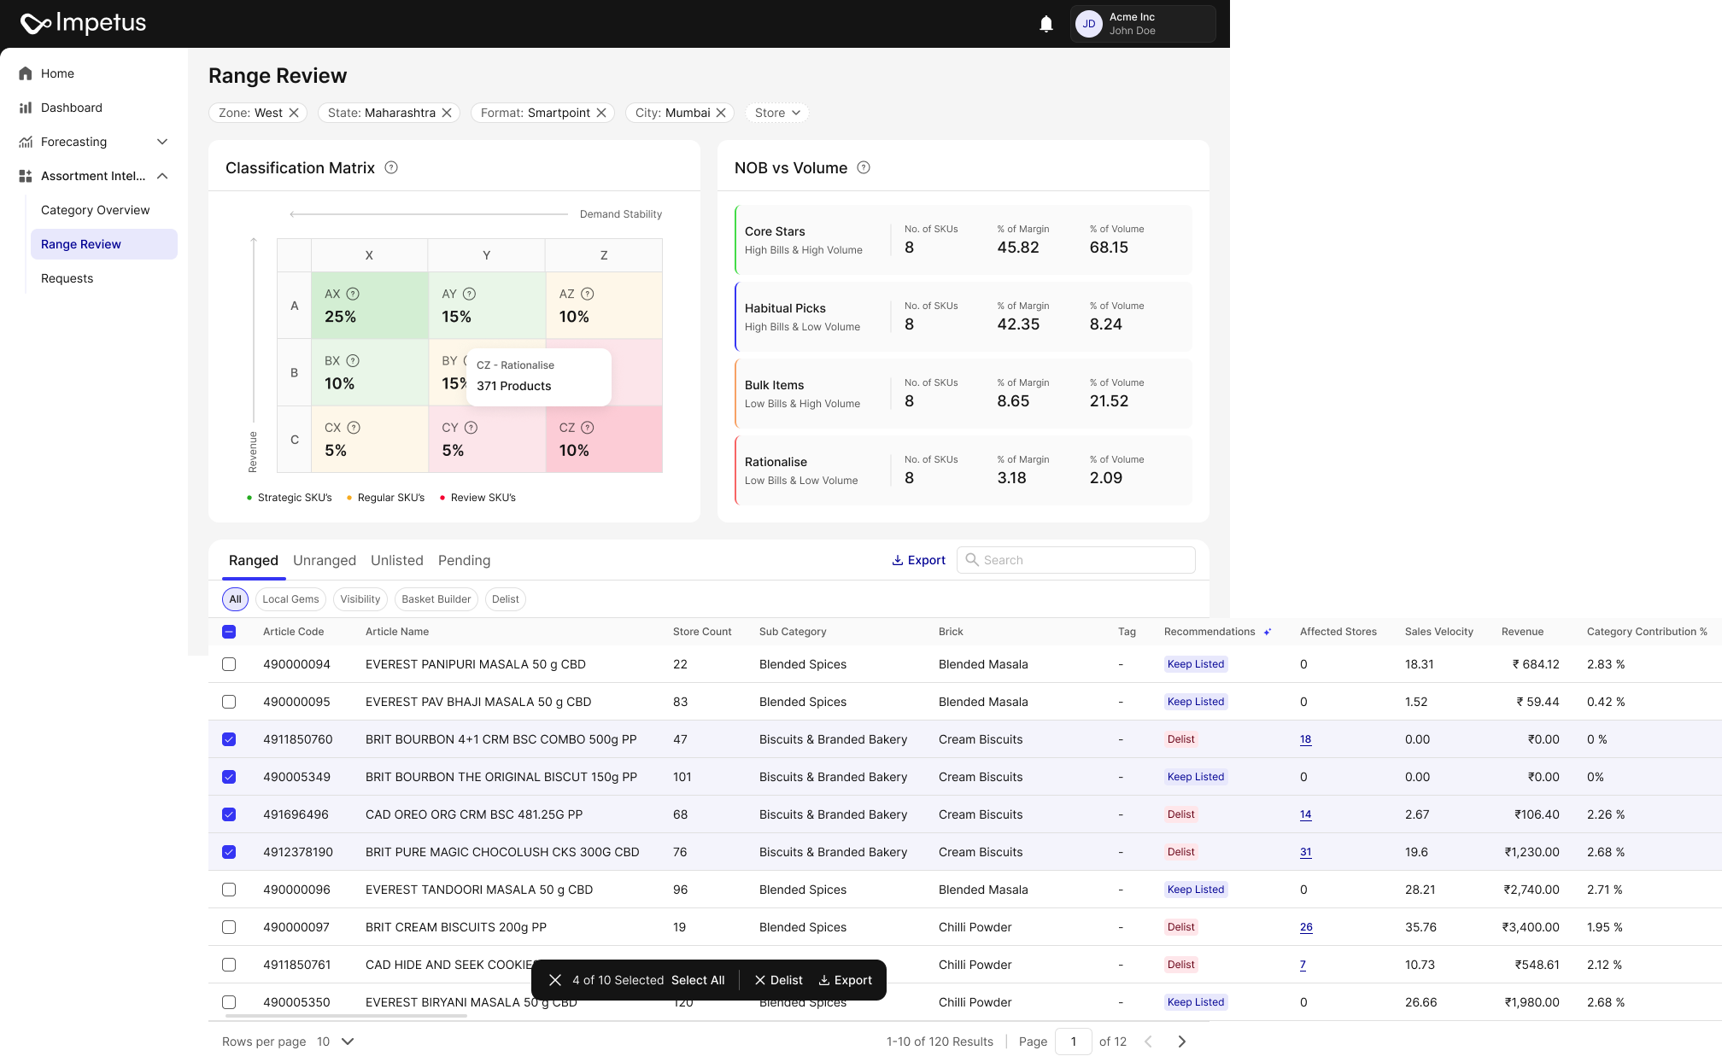This screenshot has width=1722, height=1062.
Task: Switch to the Pending tab
Action: pyautogui.click(x=465, y=560)
